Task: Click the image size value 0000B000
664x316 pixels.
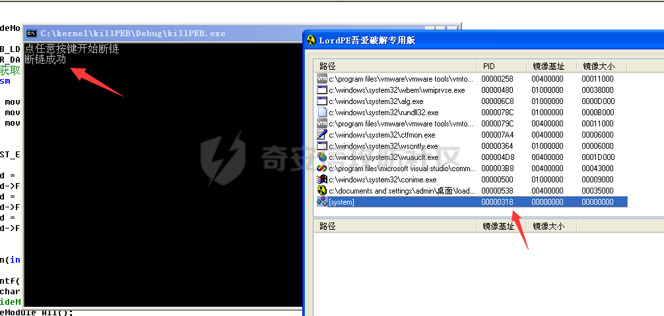Action: (x=598, y=113)
